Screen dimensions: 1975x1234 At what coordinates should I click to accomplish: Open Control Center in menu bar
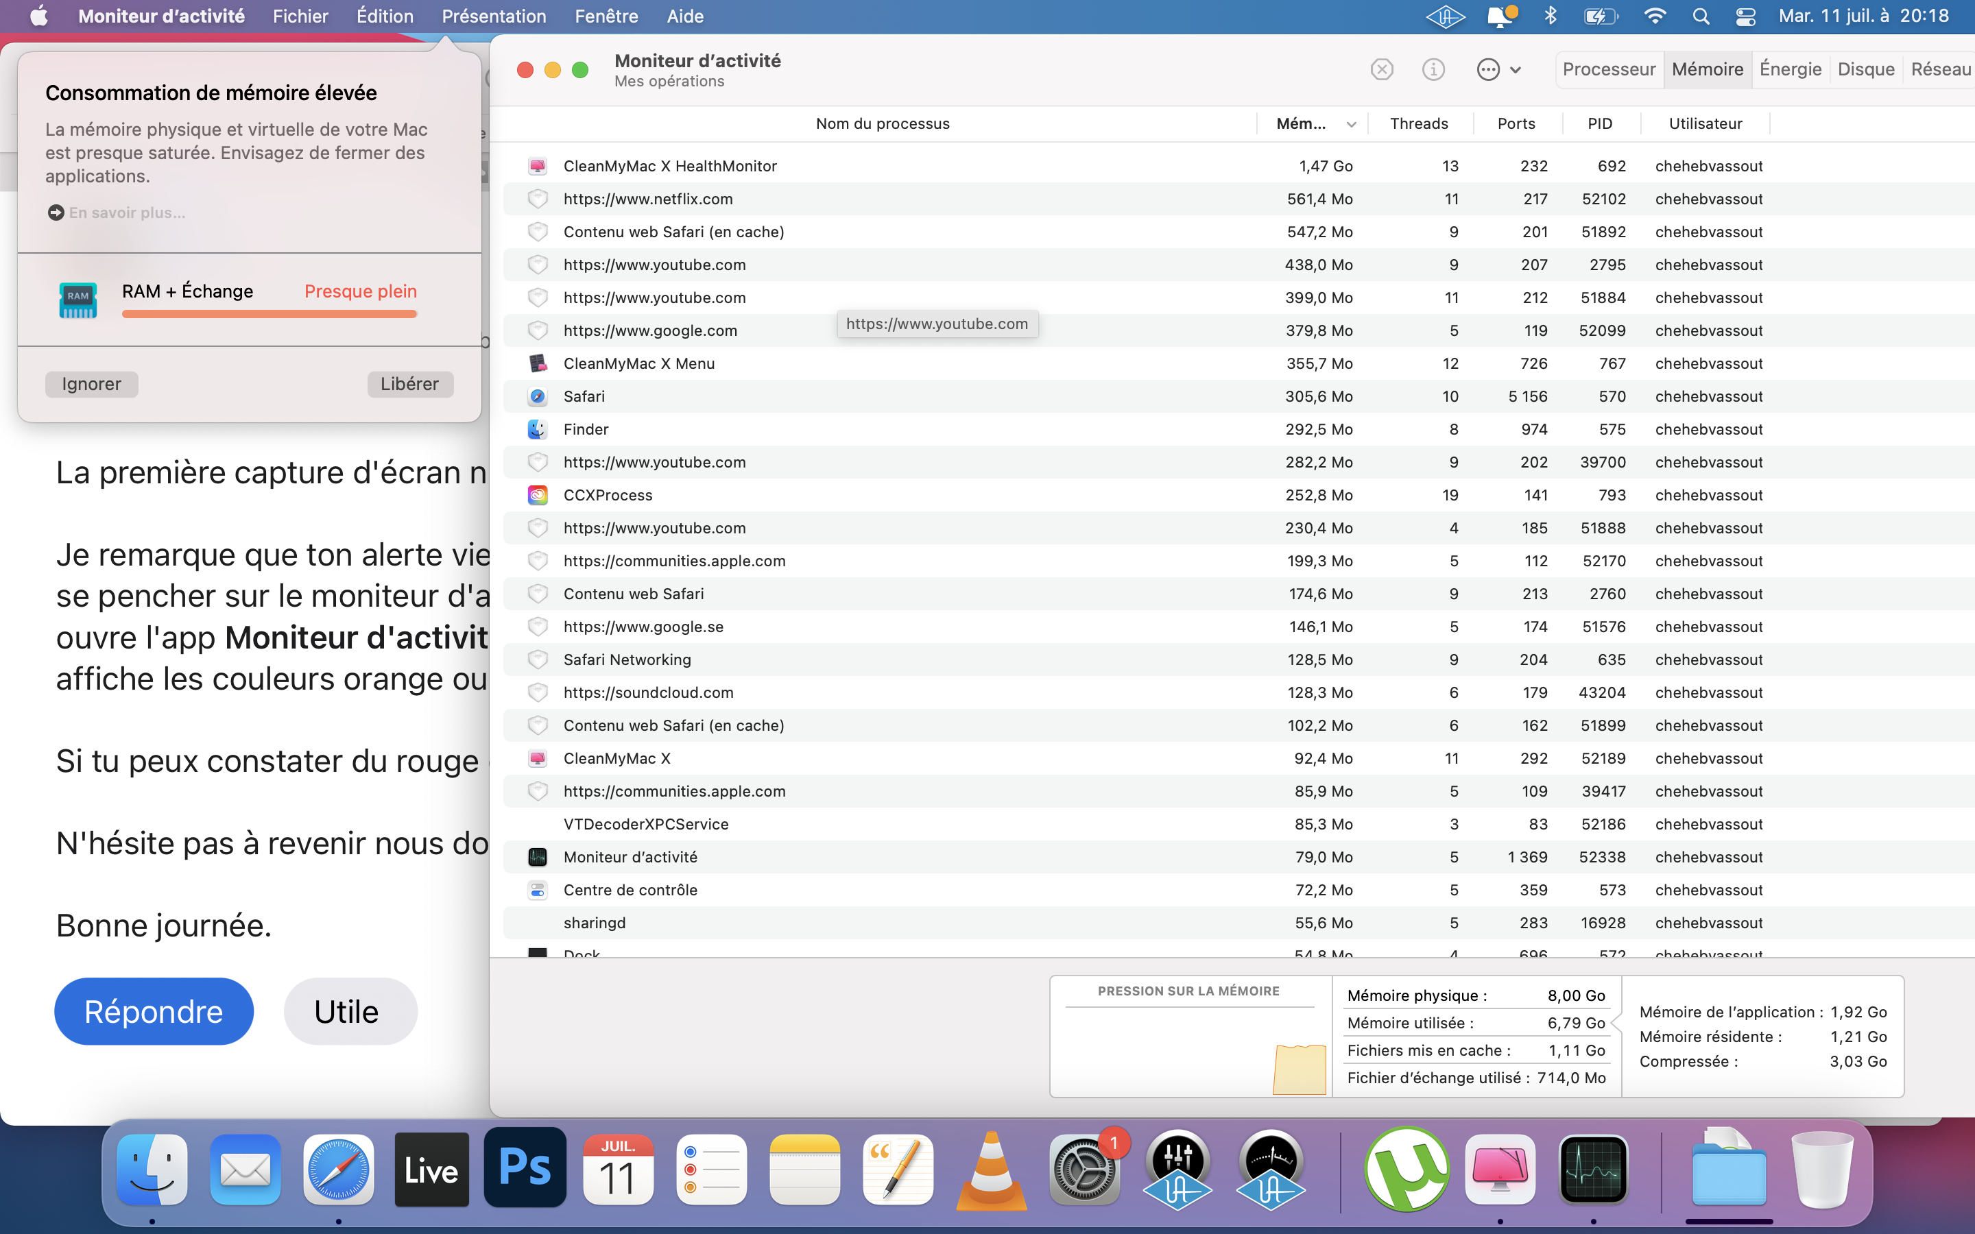[1745, 16]
